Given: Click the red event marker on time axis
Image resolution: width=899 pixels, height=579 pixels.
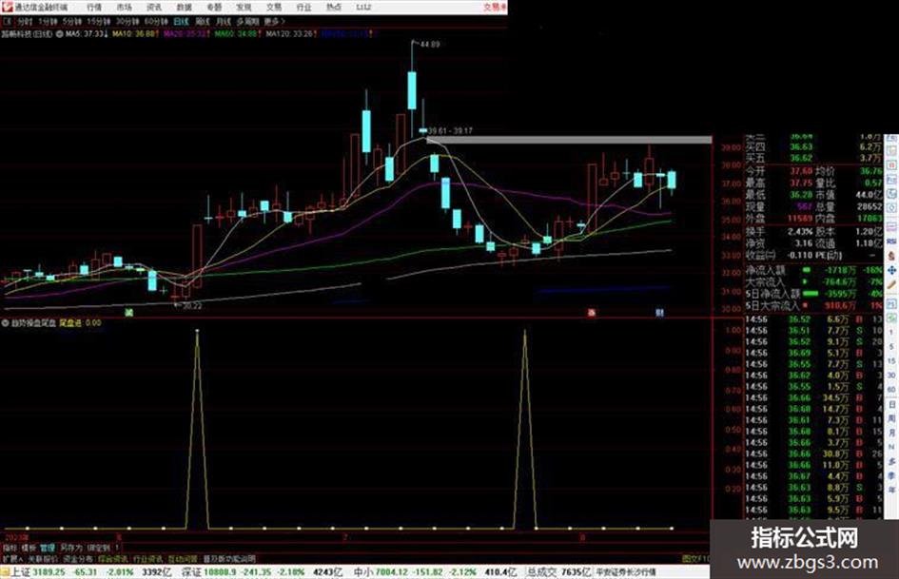Looking at the screenshot, I should (592, 313).
